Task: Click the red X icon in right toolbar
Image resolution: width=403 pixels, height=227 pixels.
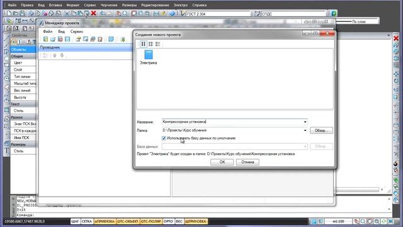Action: click(396, 38)
